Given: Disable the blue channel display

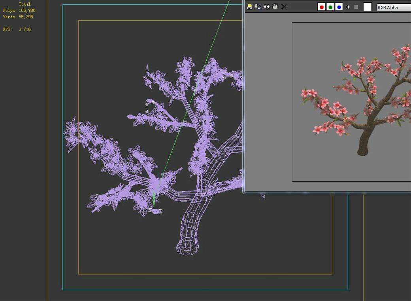Looking at the screenshot, I should point(339,7).
